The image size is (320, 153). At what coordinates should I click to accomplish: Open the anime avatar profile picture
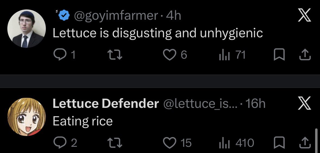pyautogui.click(x=27, y=117)
